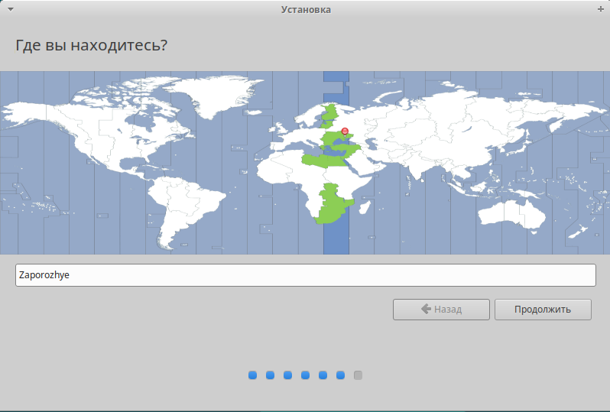
Task: Click the gray last progress step dot
Action: pos(358,375)
